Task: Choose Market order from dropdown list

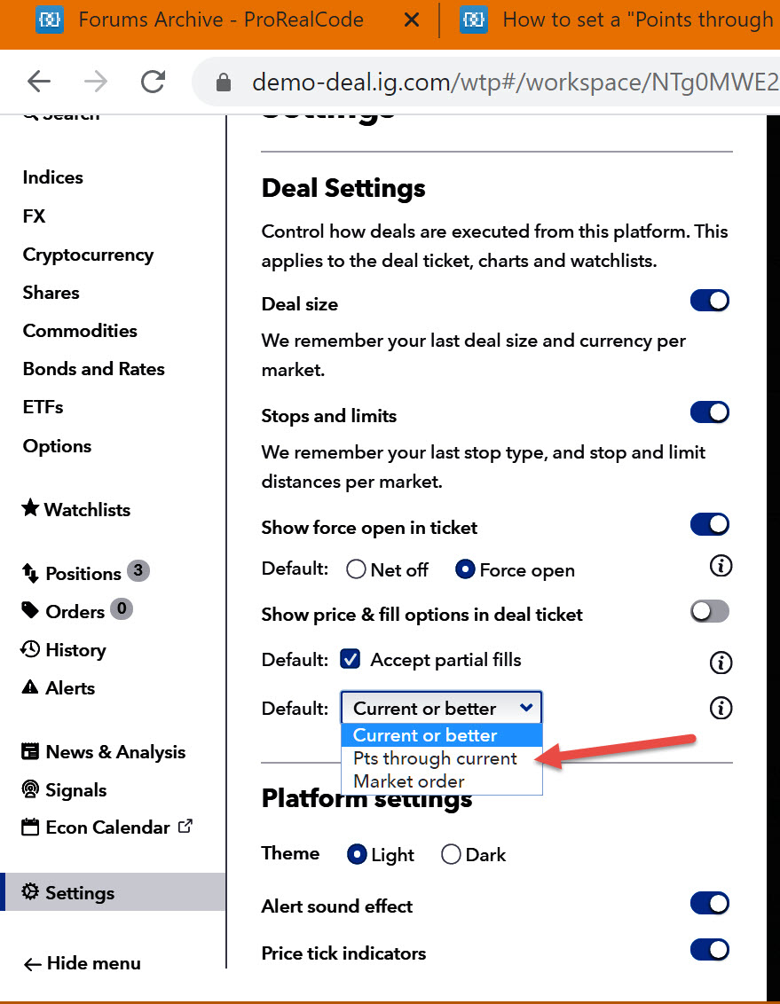Action: 409,781
